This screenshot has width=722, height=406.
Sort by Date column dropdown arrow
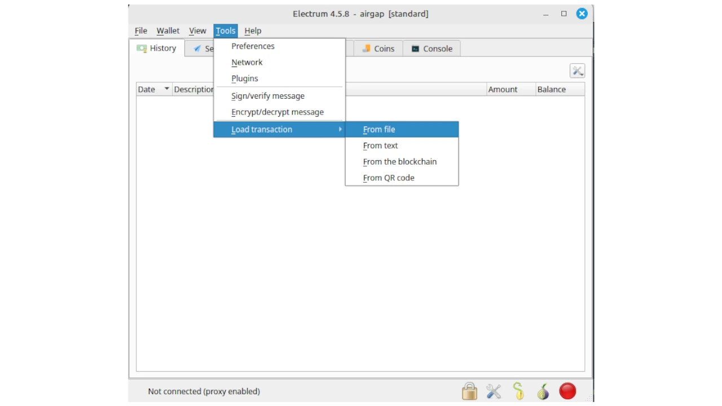click(x=166, y=89)
